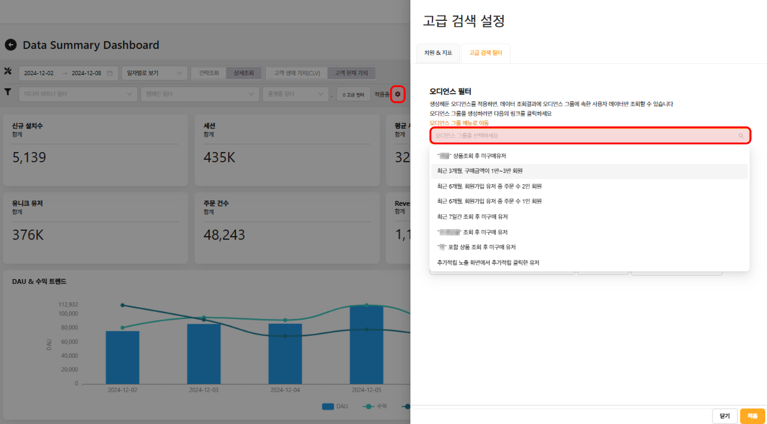Open the 일자별로 보기 dropdown
Image resolution: width=767 pixels, height=424 pixels.
pos(154,73)
